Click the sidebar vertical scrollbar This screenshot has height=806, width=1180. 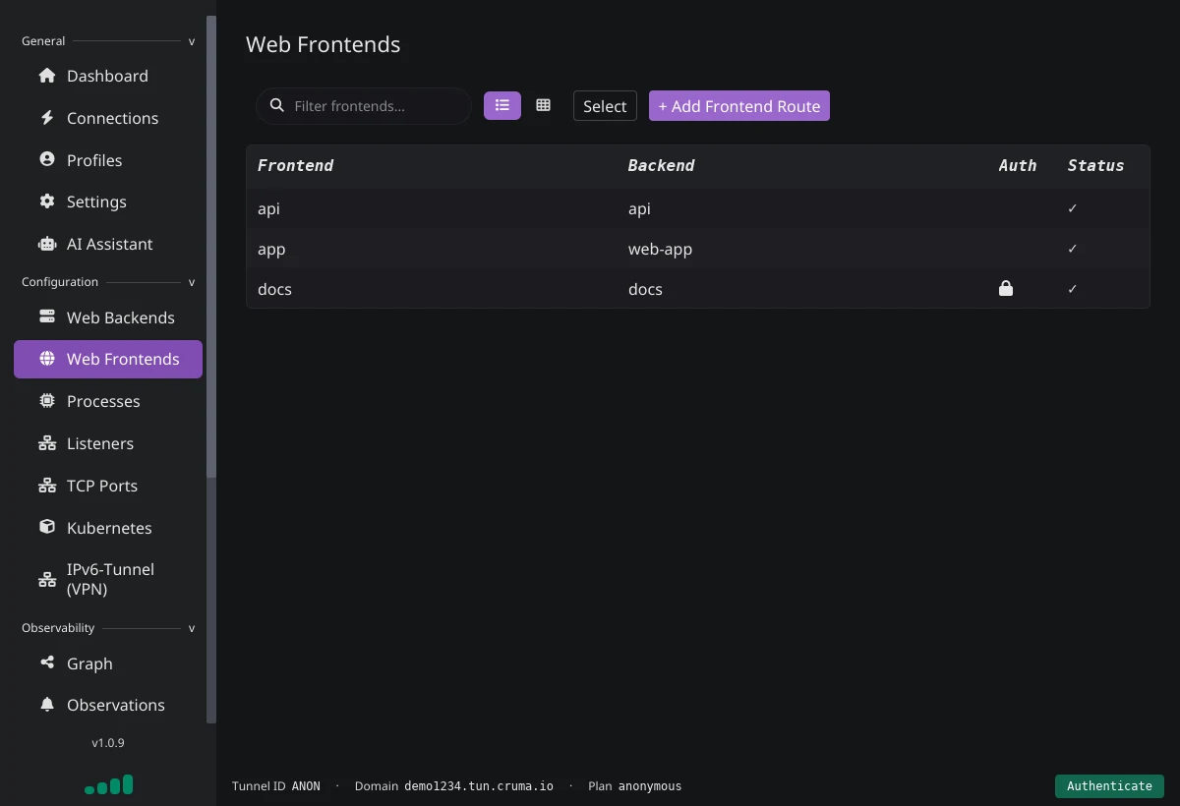coord(211,246)
